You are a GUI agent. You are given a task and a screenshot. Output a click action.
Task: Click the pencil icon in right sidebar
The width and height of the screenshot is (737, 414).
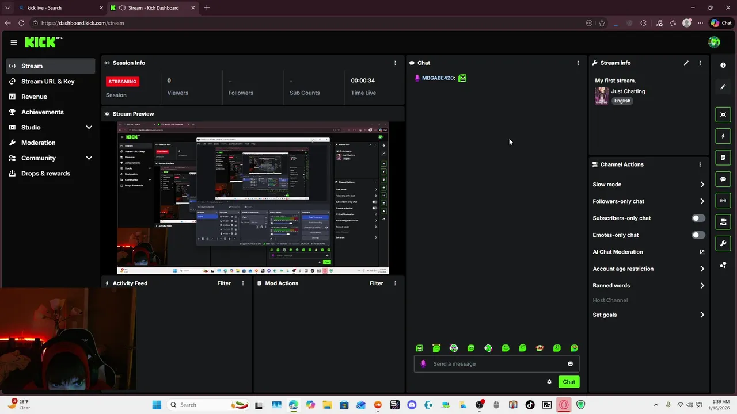point(723,87)
